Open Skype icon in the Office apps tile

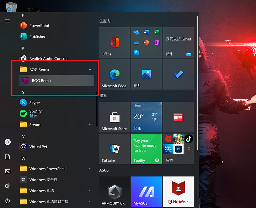[136, 53]
